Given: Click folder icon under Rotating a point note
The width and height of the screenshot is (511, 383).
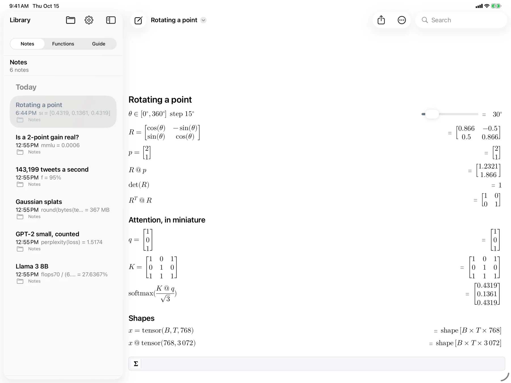Looking at the screenshot, I should (x=20, y=120).
